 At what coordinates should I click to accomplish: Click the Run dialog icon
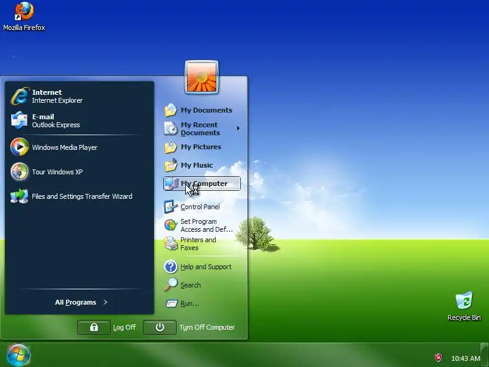coord(172,303)
